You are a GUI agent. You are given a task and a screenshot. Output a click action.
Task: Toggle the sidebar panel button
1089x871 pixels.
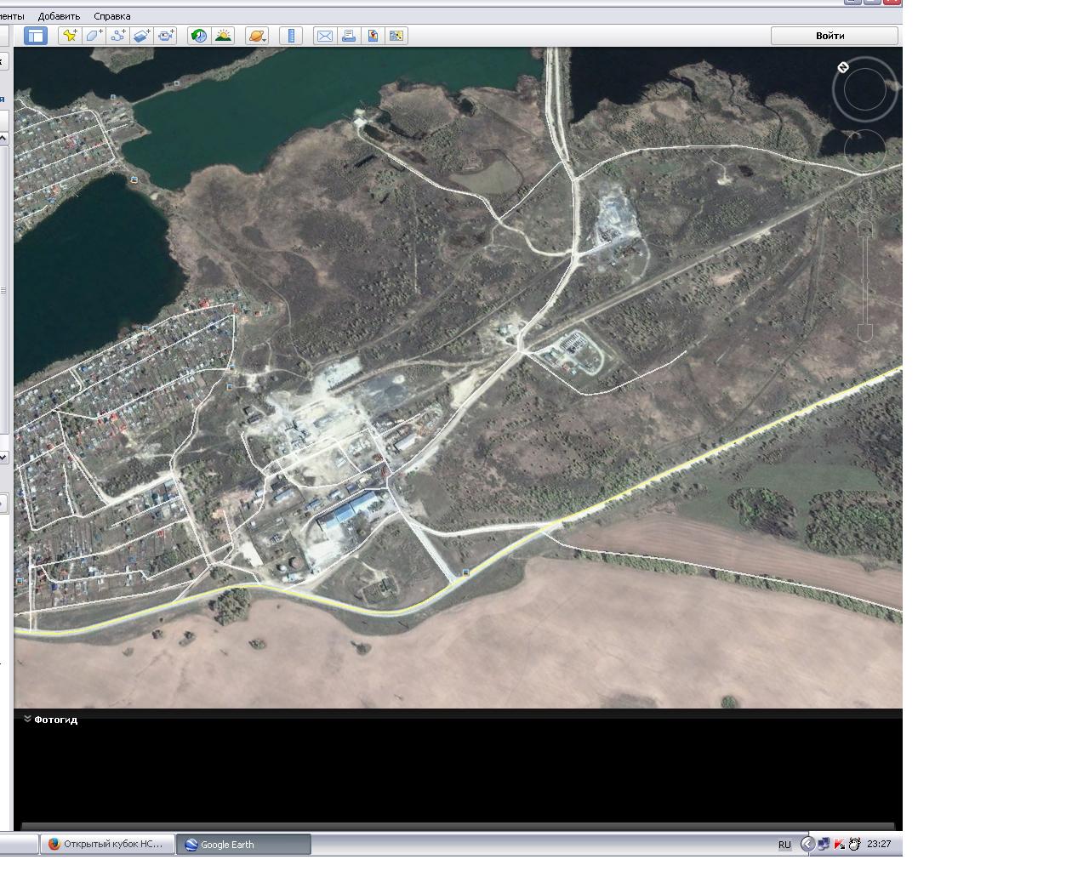(35, 36)
